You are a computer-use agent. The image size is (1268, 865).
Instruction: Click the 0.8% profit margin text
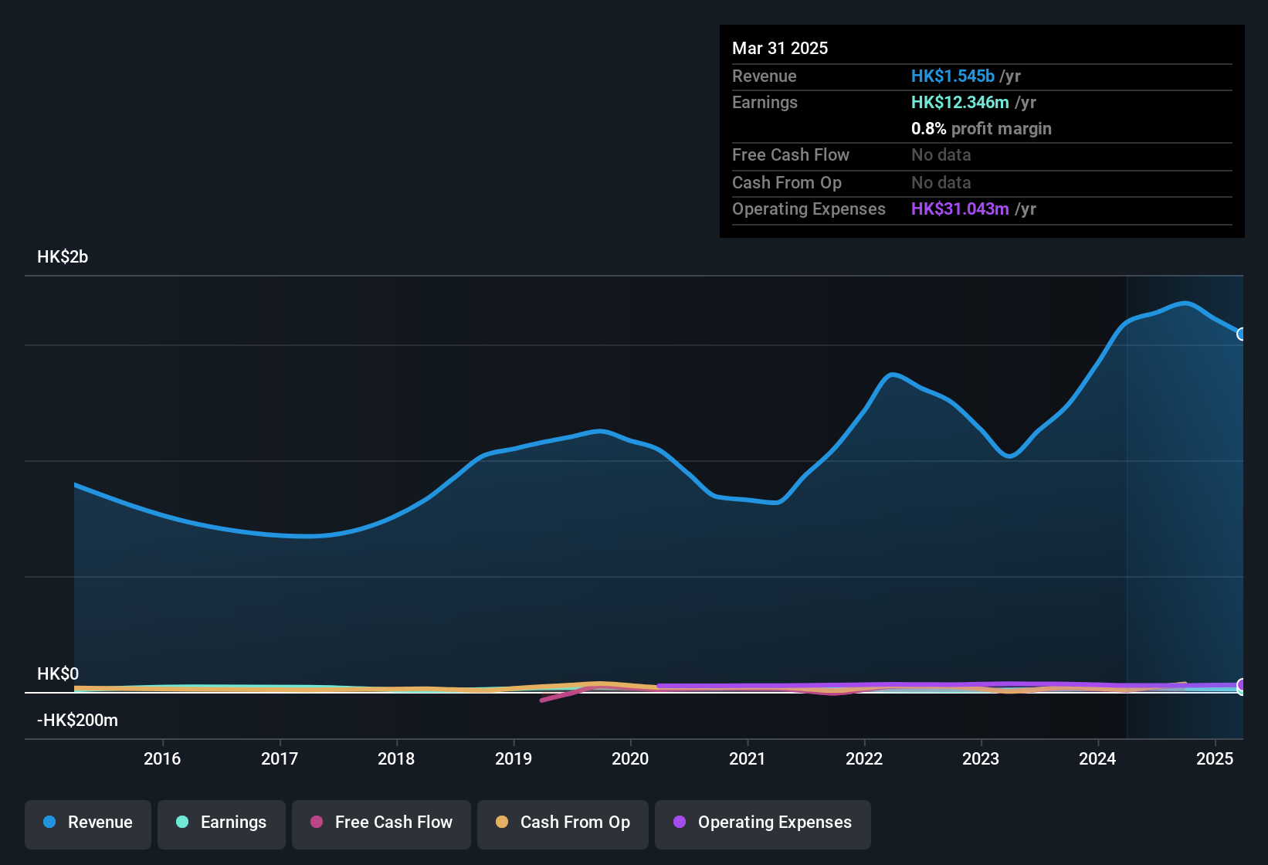[x=982, y=128]
